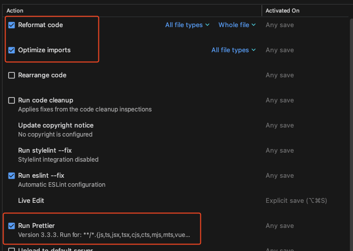Uncheck the Reformat code checkbox
Image resolution: width=353 pixels, height=251 pixels.
12,25
